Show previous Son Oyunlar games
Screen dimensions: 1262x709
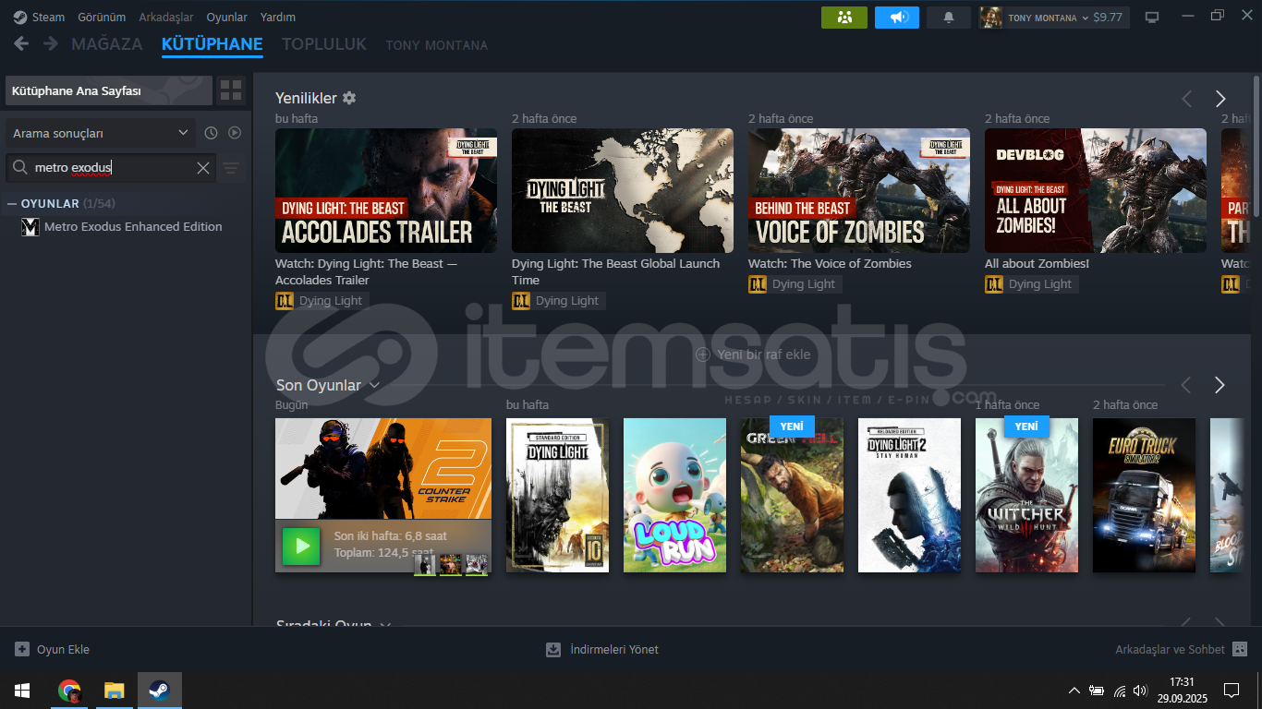point(1186,385)
